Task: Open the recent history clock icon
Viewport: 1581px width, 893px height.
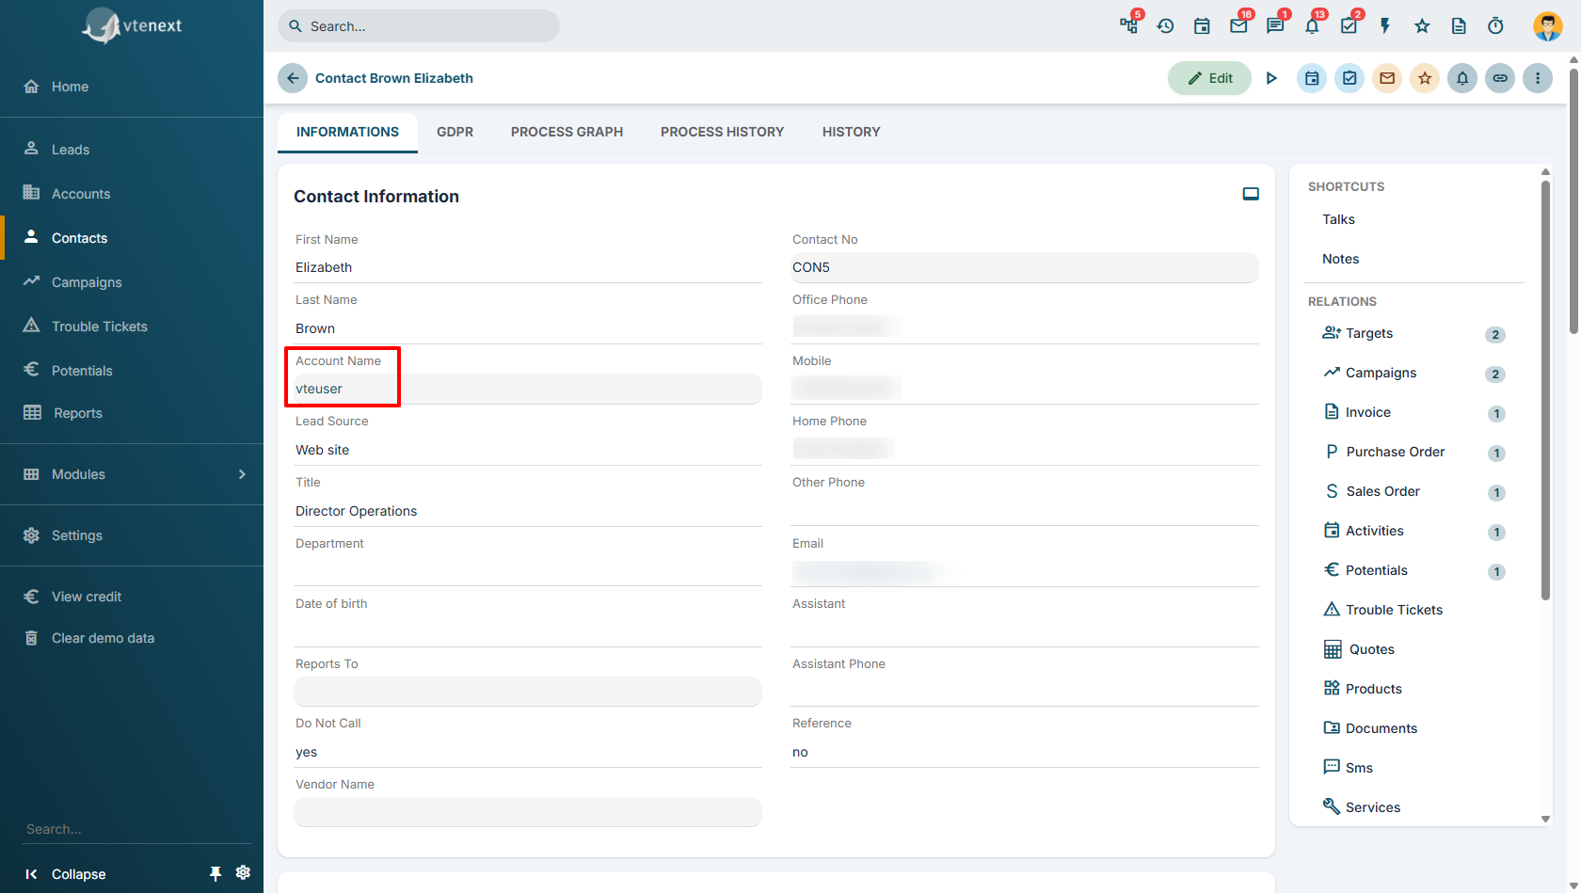Action: tap(1165, 26)
